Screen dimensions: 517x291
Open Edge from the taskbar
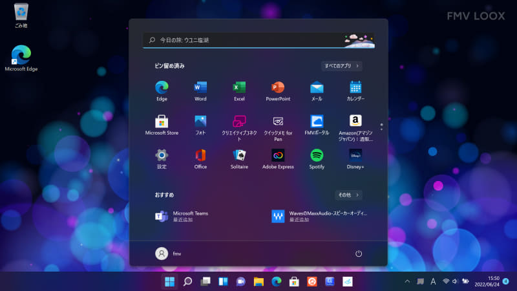point(277,281)
